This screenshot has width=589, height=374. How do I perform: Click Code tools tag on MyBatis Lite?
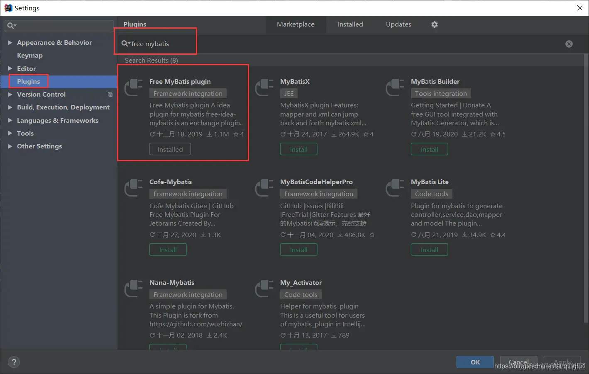pos(432,194)
